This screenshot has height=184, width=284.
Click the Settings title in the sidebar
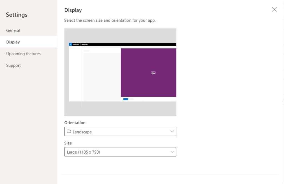point(17,15)
